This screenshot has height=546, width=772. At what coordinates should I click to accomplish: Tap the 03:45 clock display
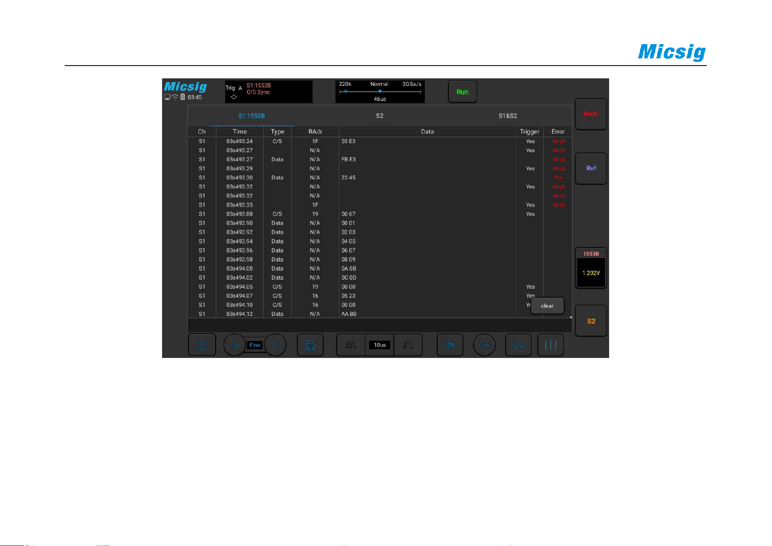click(x=195, y=97)
